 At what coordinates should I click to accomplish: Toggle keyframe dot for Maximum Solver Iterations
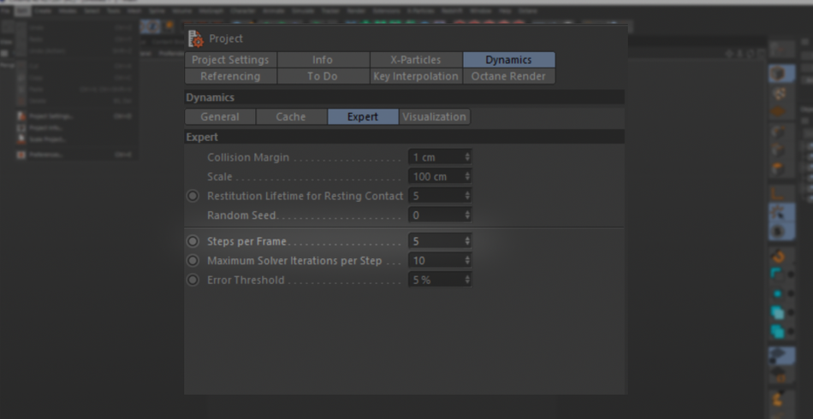pyautogui.click(x=193, y=261)
